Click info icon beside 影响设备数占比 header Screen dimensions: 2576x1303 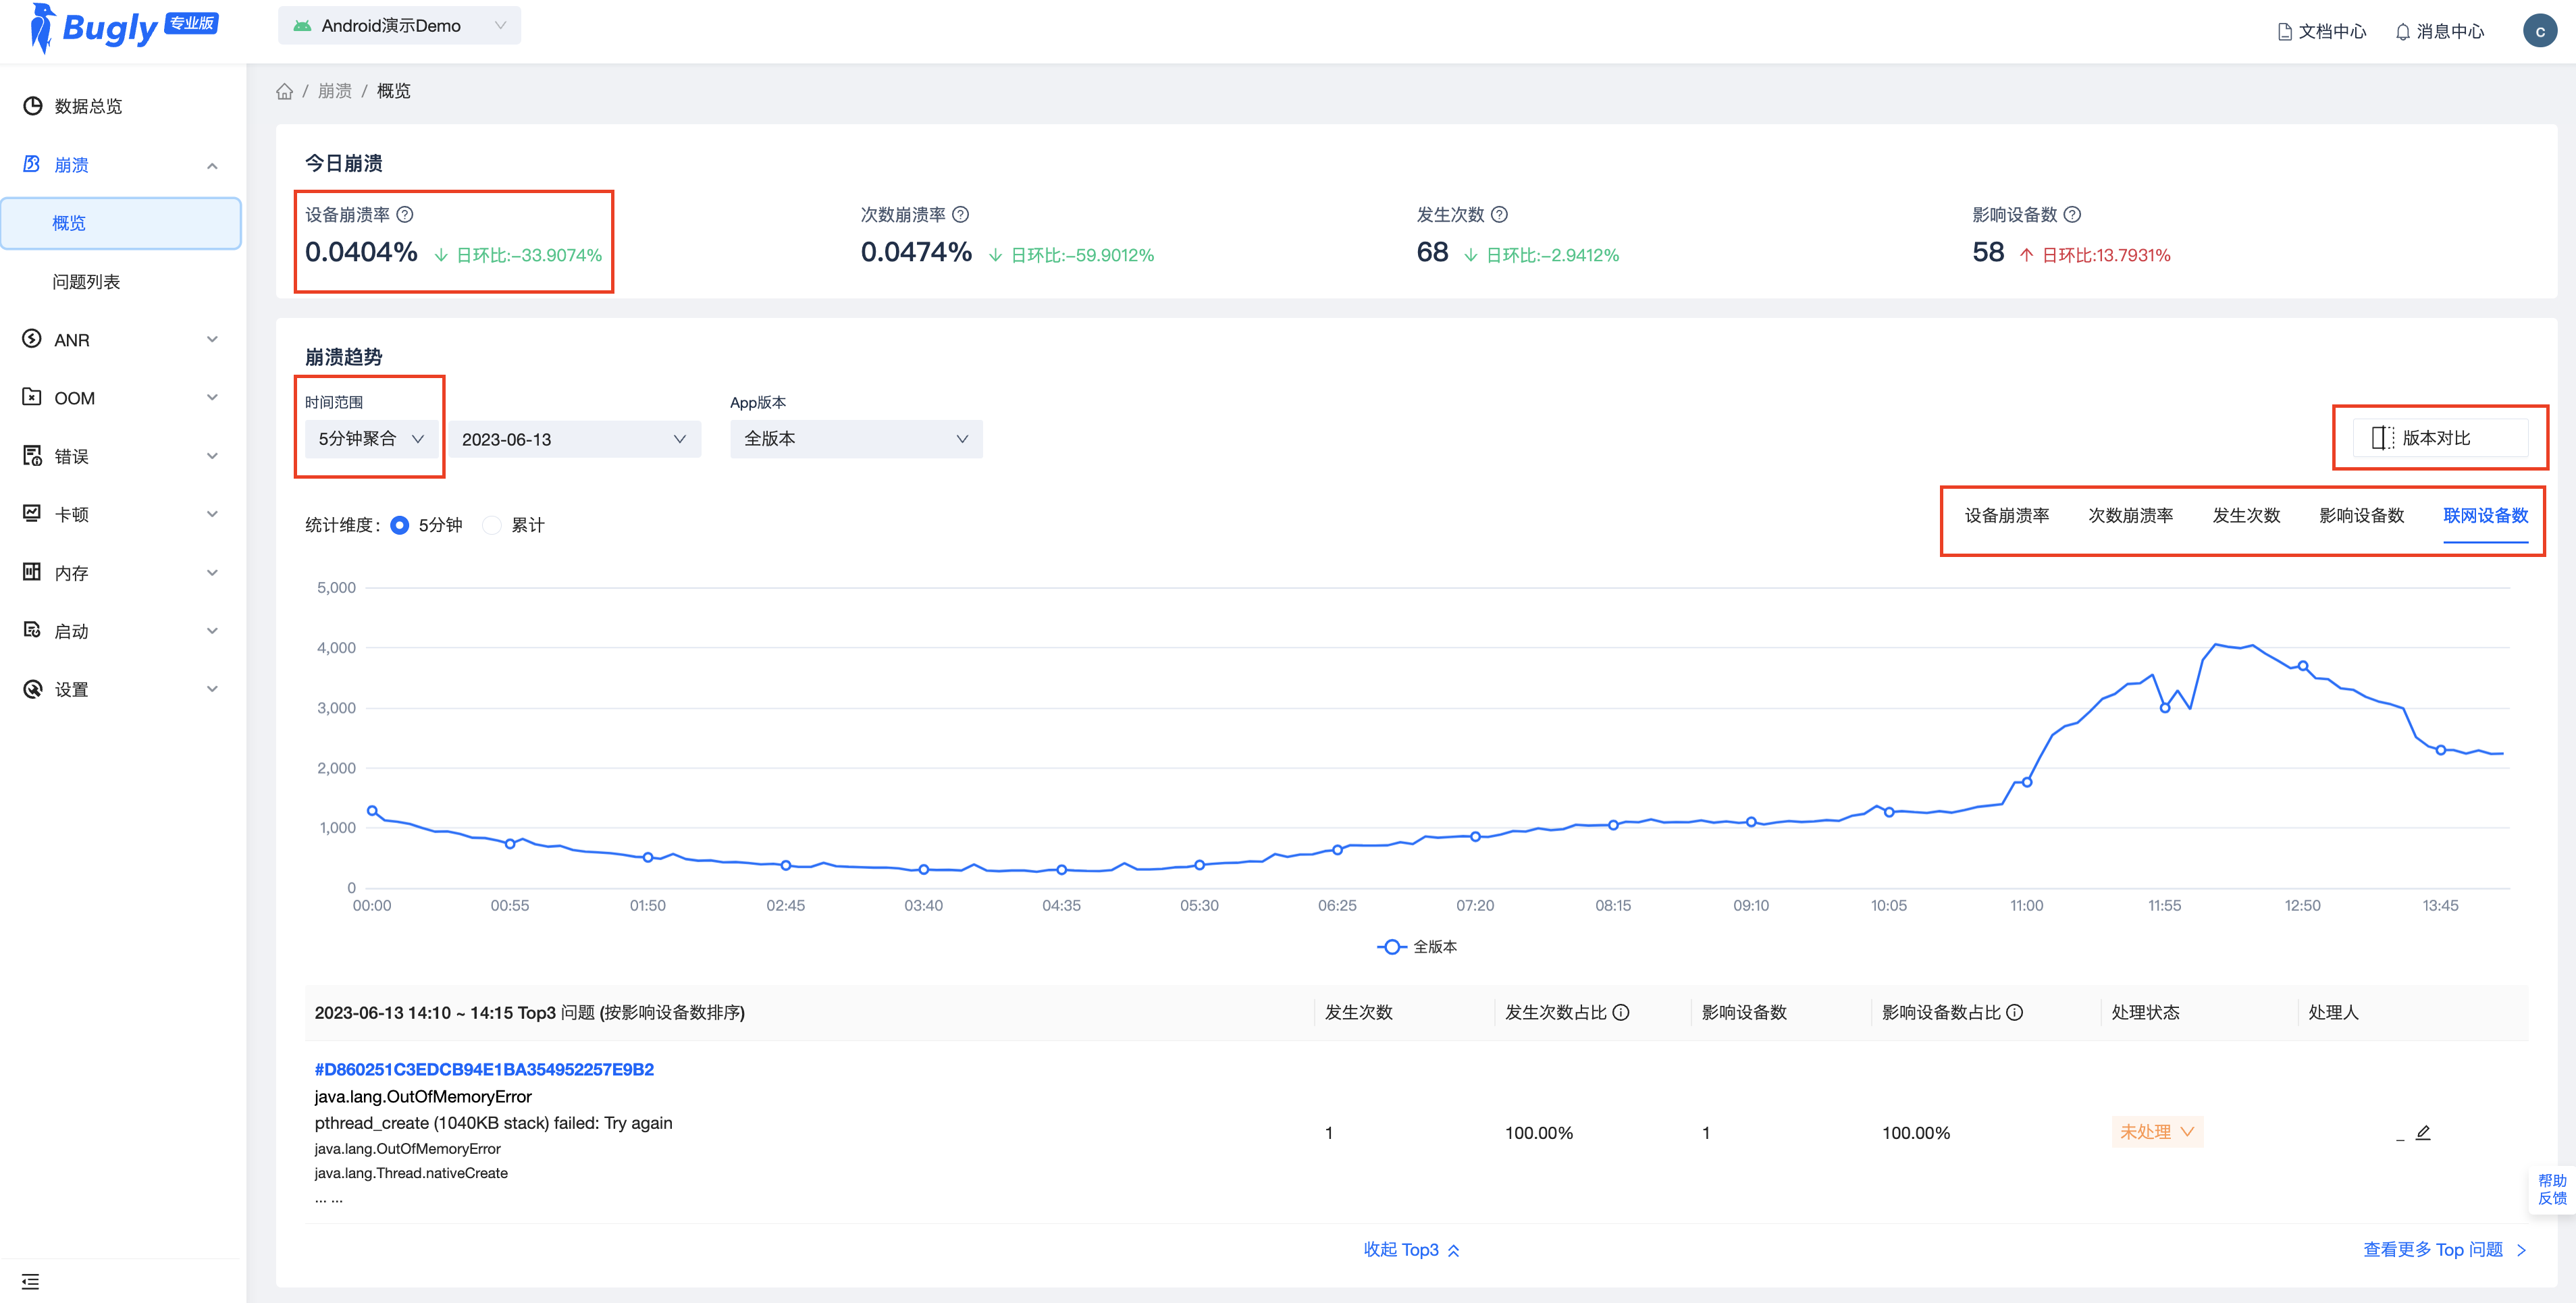click(x=2015, y=1012)
